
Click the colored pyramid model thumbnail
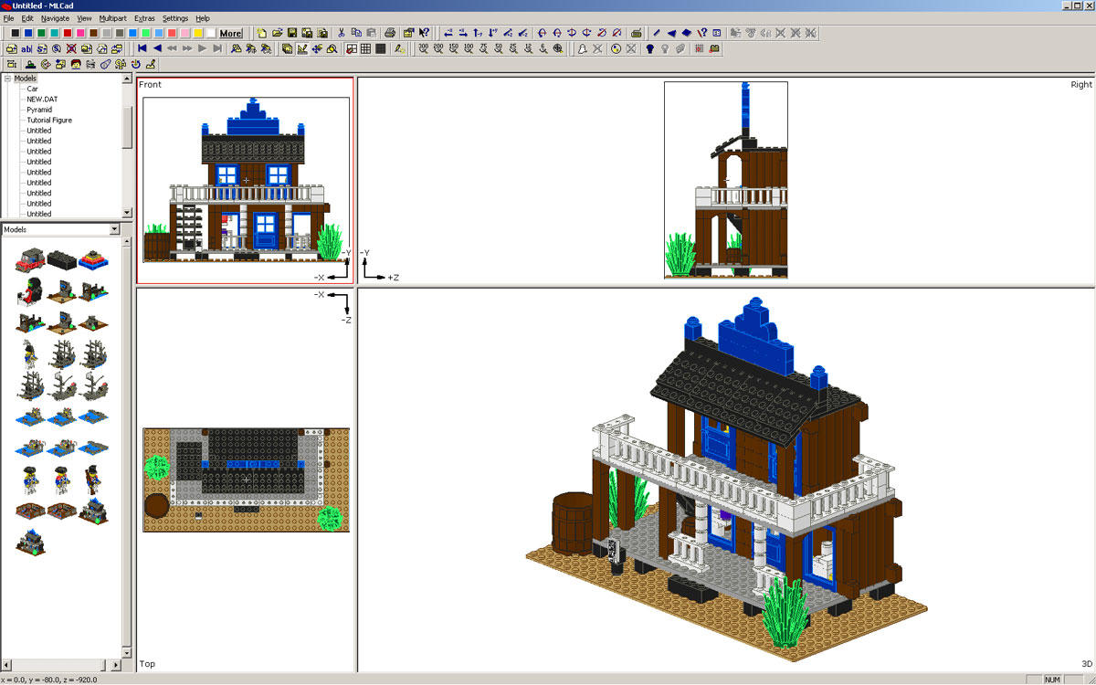[92, 259]
